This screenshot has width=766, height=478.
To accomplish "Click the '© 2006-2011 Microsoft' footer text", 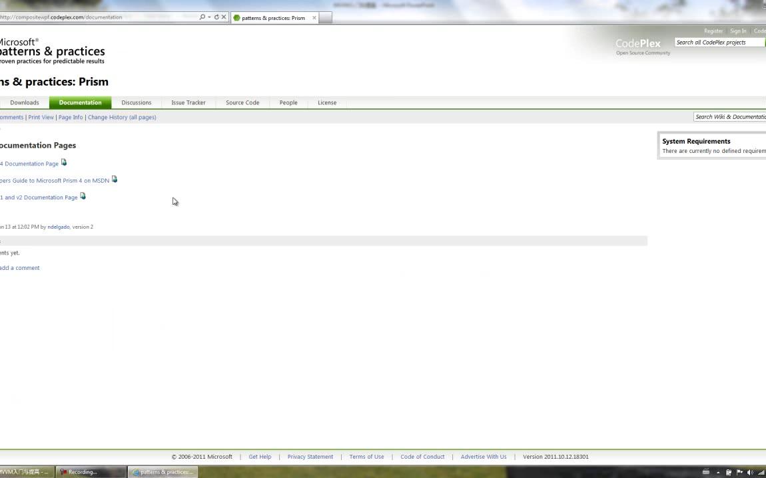I will click(x=202, y=457).
